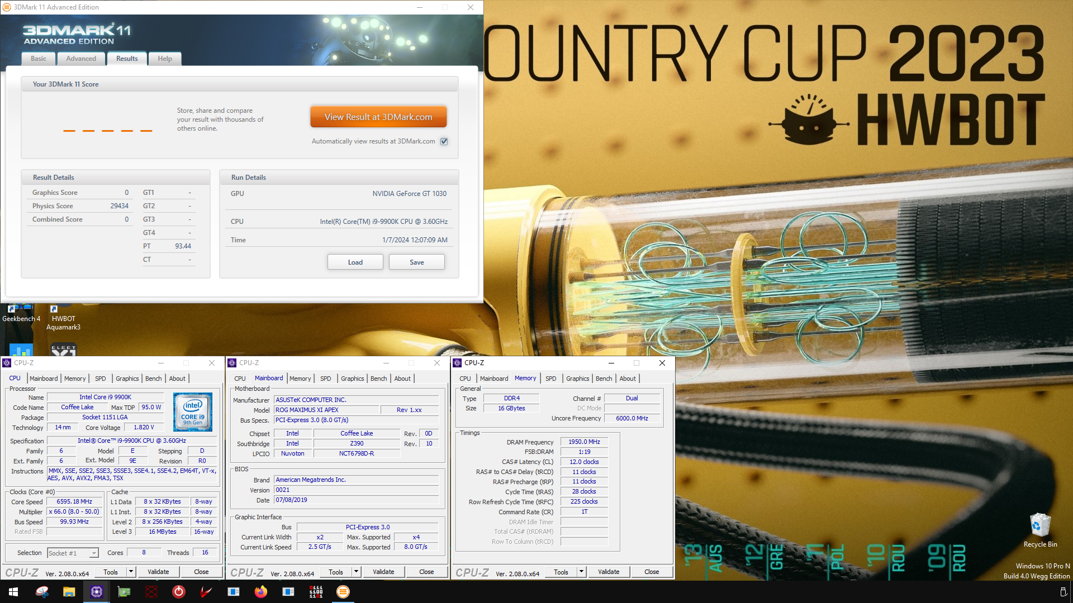This screenshot has width=1073, height=603.
Task: Click the DRAM Frequency value 1950.0 MHz
Action: tap(584, 442)
